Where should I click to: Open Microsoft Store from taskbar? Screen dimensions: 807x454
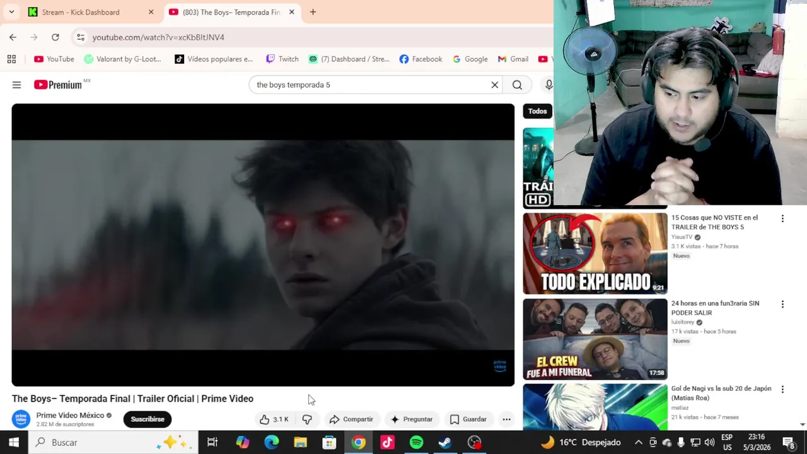tap(329, 443)
